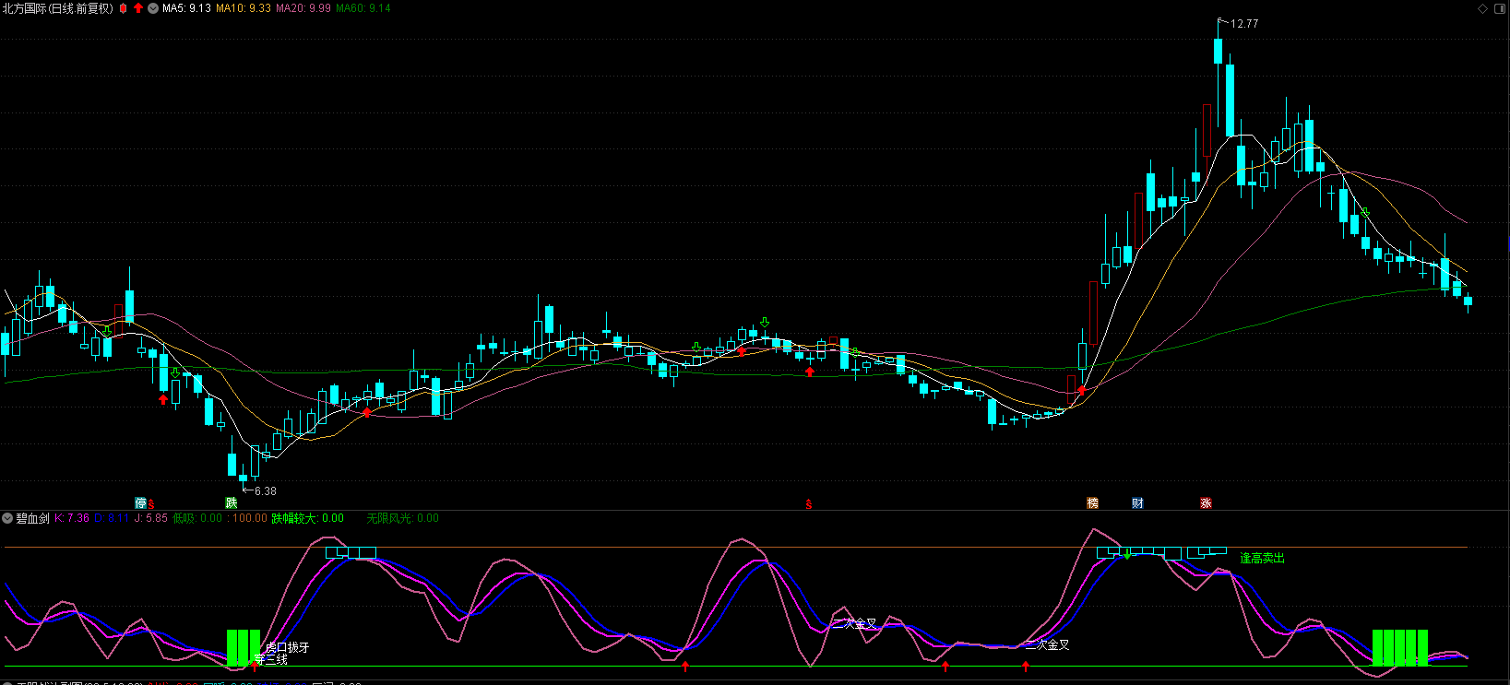Click the 逢高卖出 sell signal text
This screenshot has width=1510, height=685.
click(1262, 559)
